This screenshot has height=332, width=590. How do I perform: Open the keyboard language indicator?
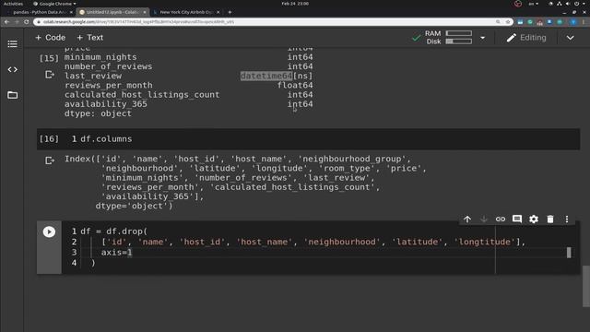tap(533, 4)
